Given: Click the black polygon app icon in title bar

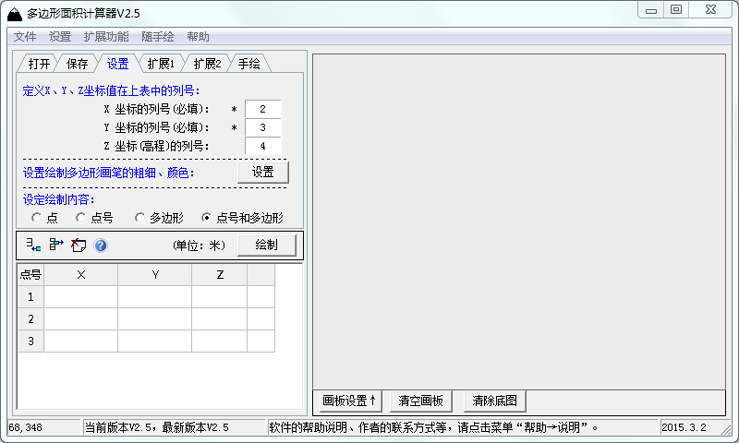Looking at the screenshot, I should [15, 14].
